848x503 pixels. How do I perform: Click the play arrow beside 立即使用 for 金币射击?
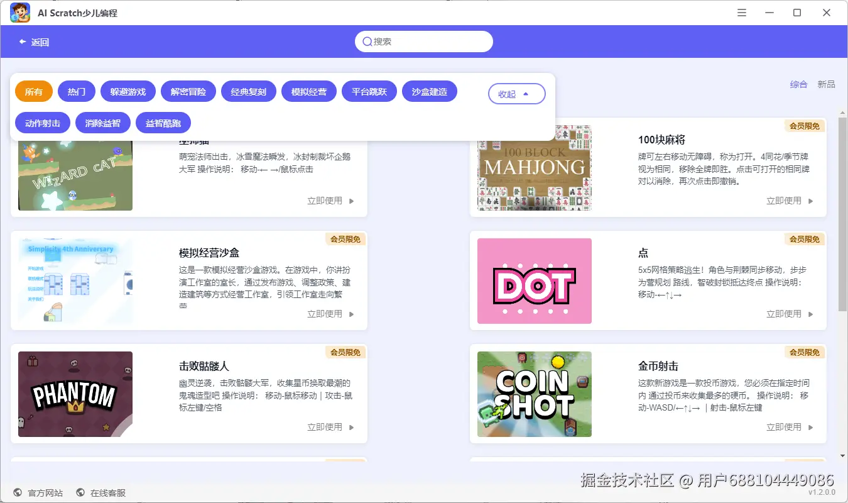[811, 428]
